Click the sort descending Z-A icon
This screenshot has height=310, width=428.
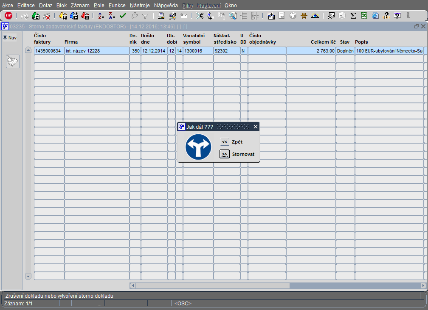click(x=112, y=16)
